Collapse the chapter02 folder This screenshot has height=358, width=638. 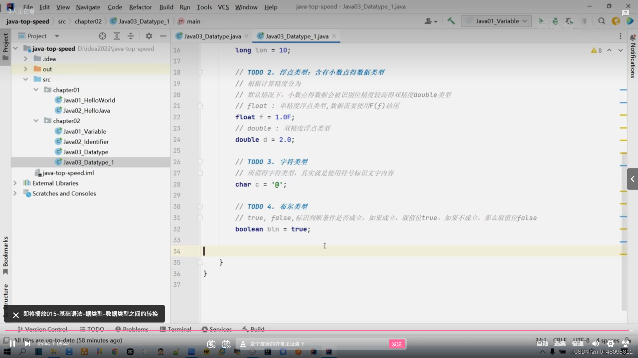tap(36, 121)
